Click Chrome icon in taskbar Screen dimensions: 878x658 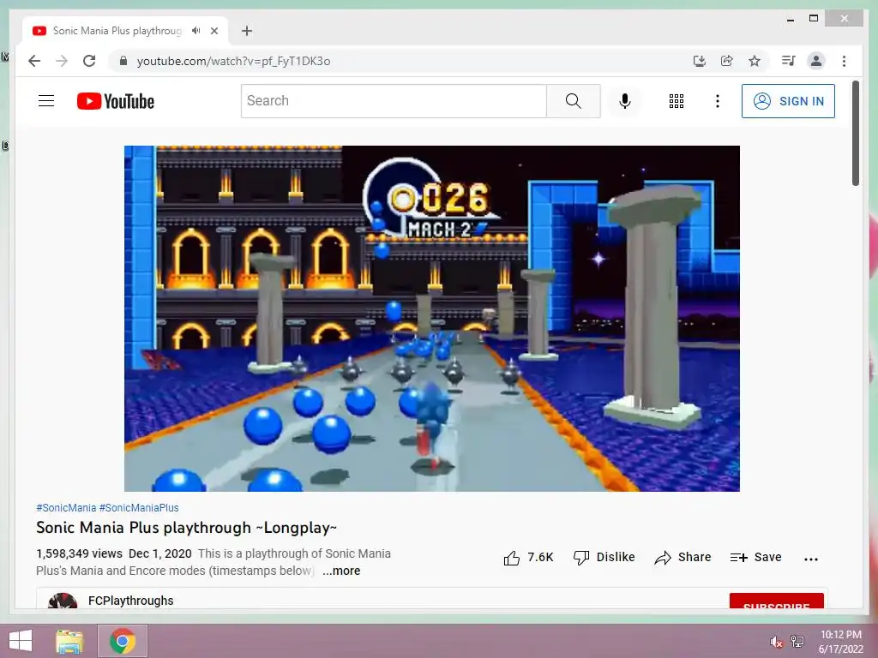(x=123, y=641)
